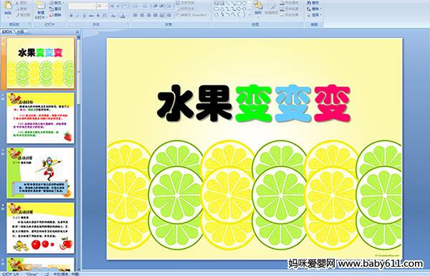This screenshot has width=430, height=276.
Task: Select the Arrow line shape in gallery
Action: click(x=234, y=4)
